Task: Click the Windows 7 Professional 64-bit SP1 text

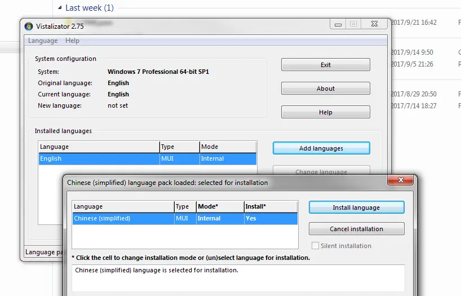Action: pos(158,72)
